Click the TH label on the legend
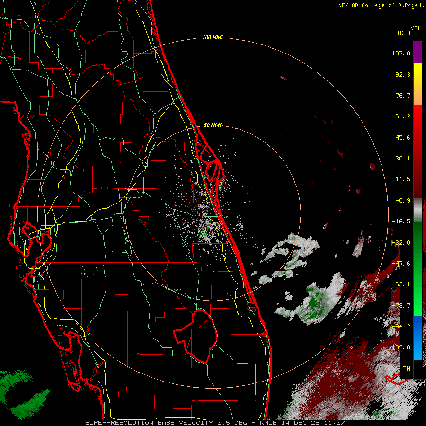The height and width of the screenshot is (426, 426). pyautogui.click(x=407, y=369)
